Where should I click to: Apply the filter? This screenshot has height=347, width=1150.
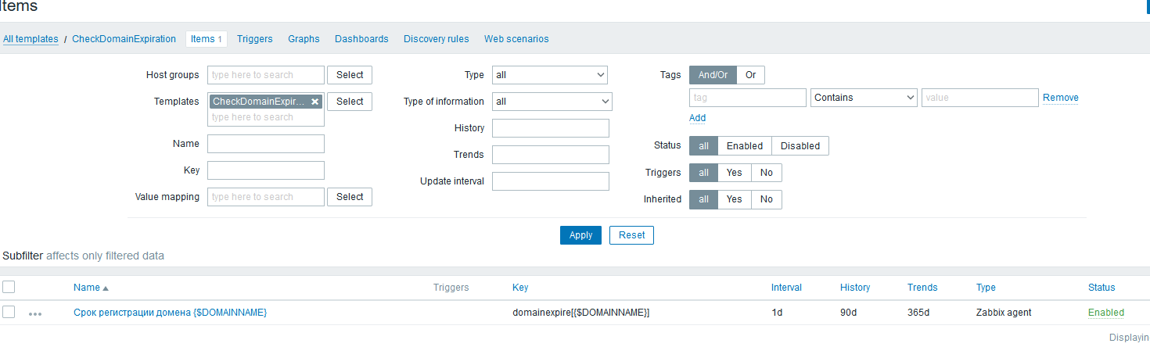[x=580, y=235]
